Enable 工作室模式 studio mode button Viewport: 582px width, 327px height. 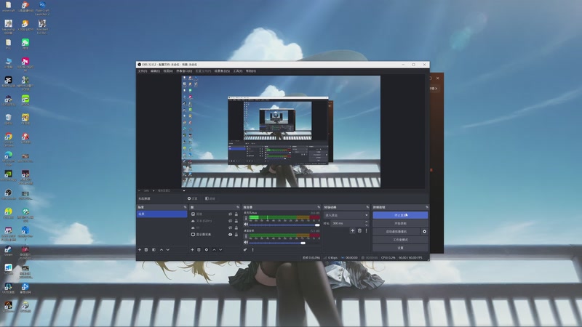click(401, 240)
